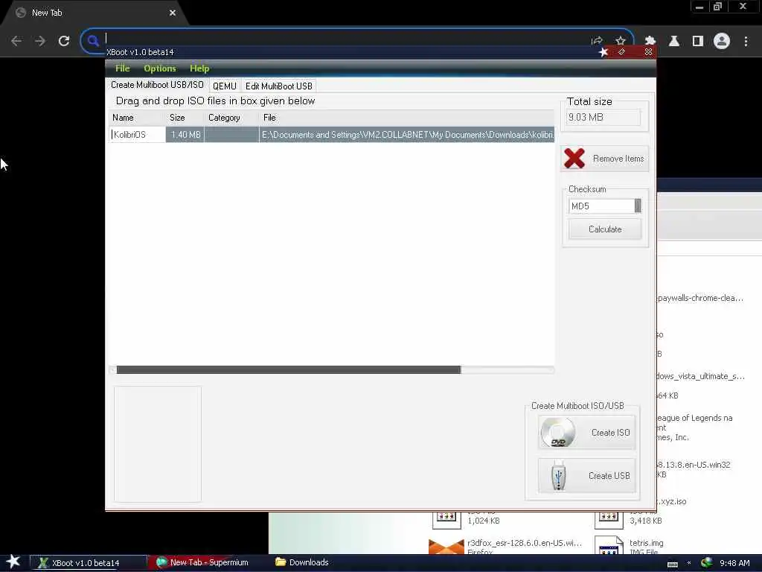Viewport: 762px width, 572px height.
Task: Select the New Tab browser tab
Action: pos(95,13)
